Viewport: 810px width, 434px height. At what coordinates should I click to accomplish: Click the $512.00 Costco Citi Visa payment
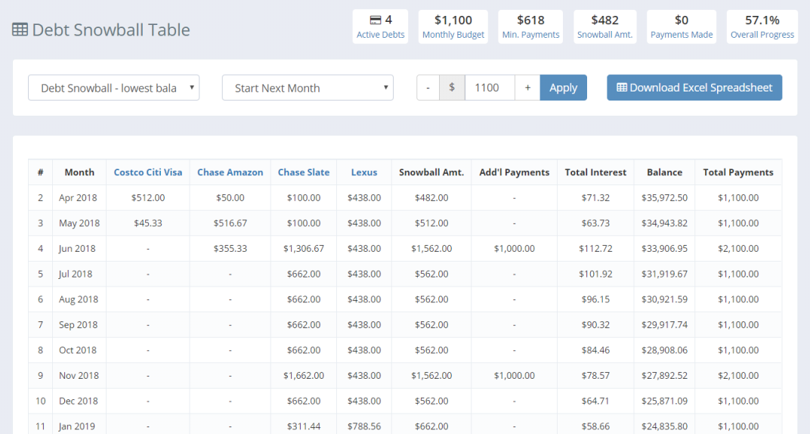(148, 198)
